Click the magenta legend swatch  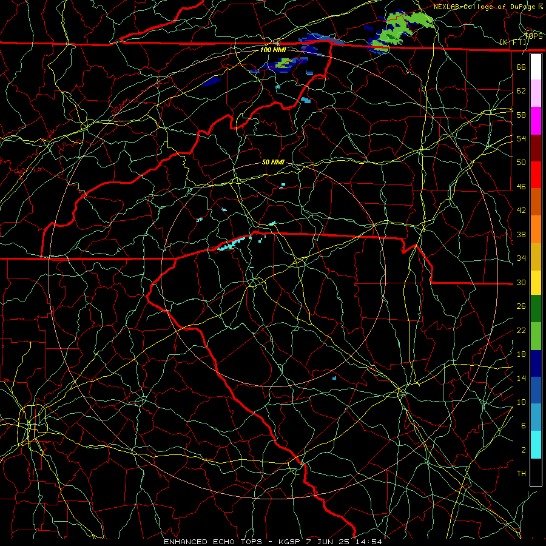(536, 121)
